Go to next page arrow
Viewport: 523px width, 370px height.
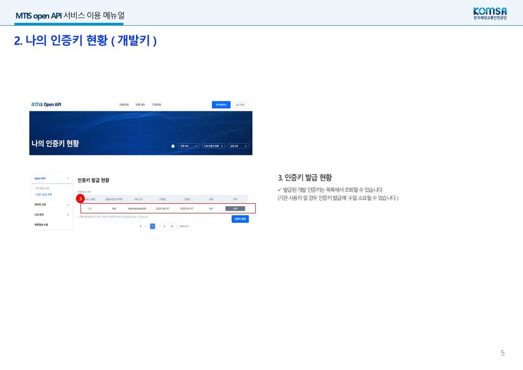(x=159, y=226)
